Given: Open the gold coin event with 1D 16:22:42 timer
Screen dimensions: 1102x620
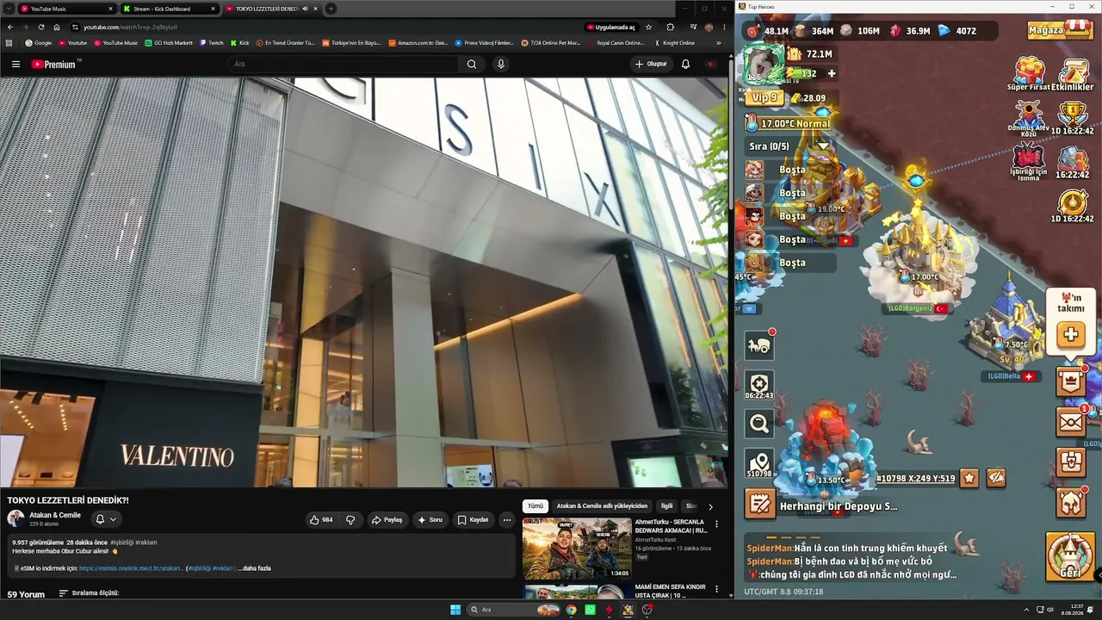Looking at the screenshot, I should click(x=1073, y=207).
